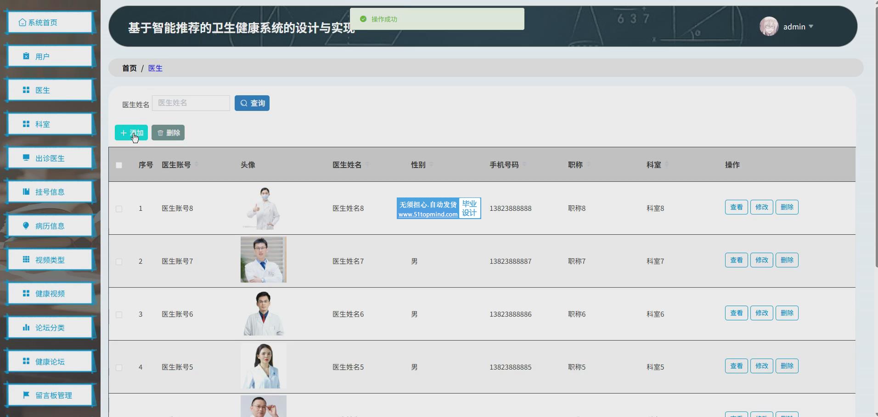This screenshot has width=878, height=417.
Task: Click the bar chart icon beside 论坛分类
Action: [26, 327]
